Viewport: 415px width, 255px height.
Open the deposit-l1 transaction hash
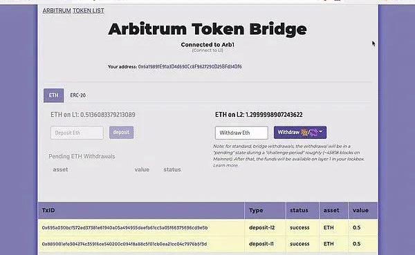click(x=124, y=244)
